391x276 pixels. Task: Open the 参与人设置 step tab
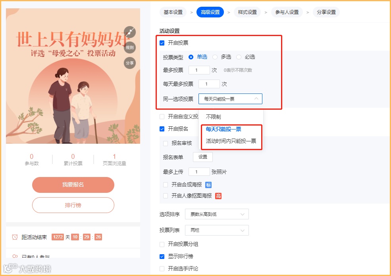(x=287, y=12)
